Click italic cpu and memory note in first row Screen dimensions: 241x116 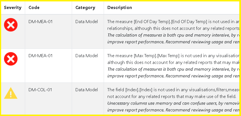(x=173, y=35)
